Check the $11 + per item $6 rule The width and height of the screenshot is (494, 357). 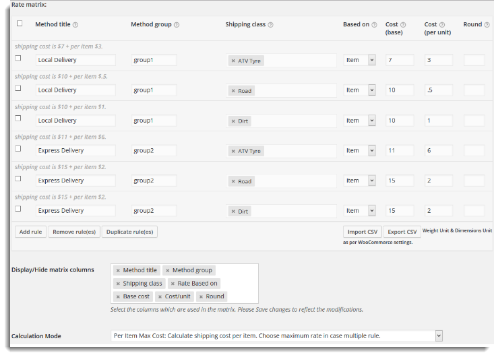pos(18,149)
